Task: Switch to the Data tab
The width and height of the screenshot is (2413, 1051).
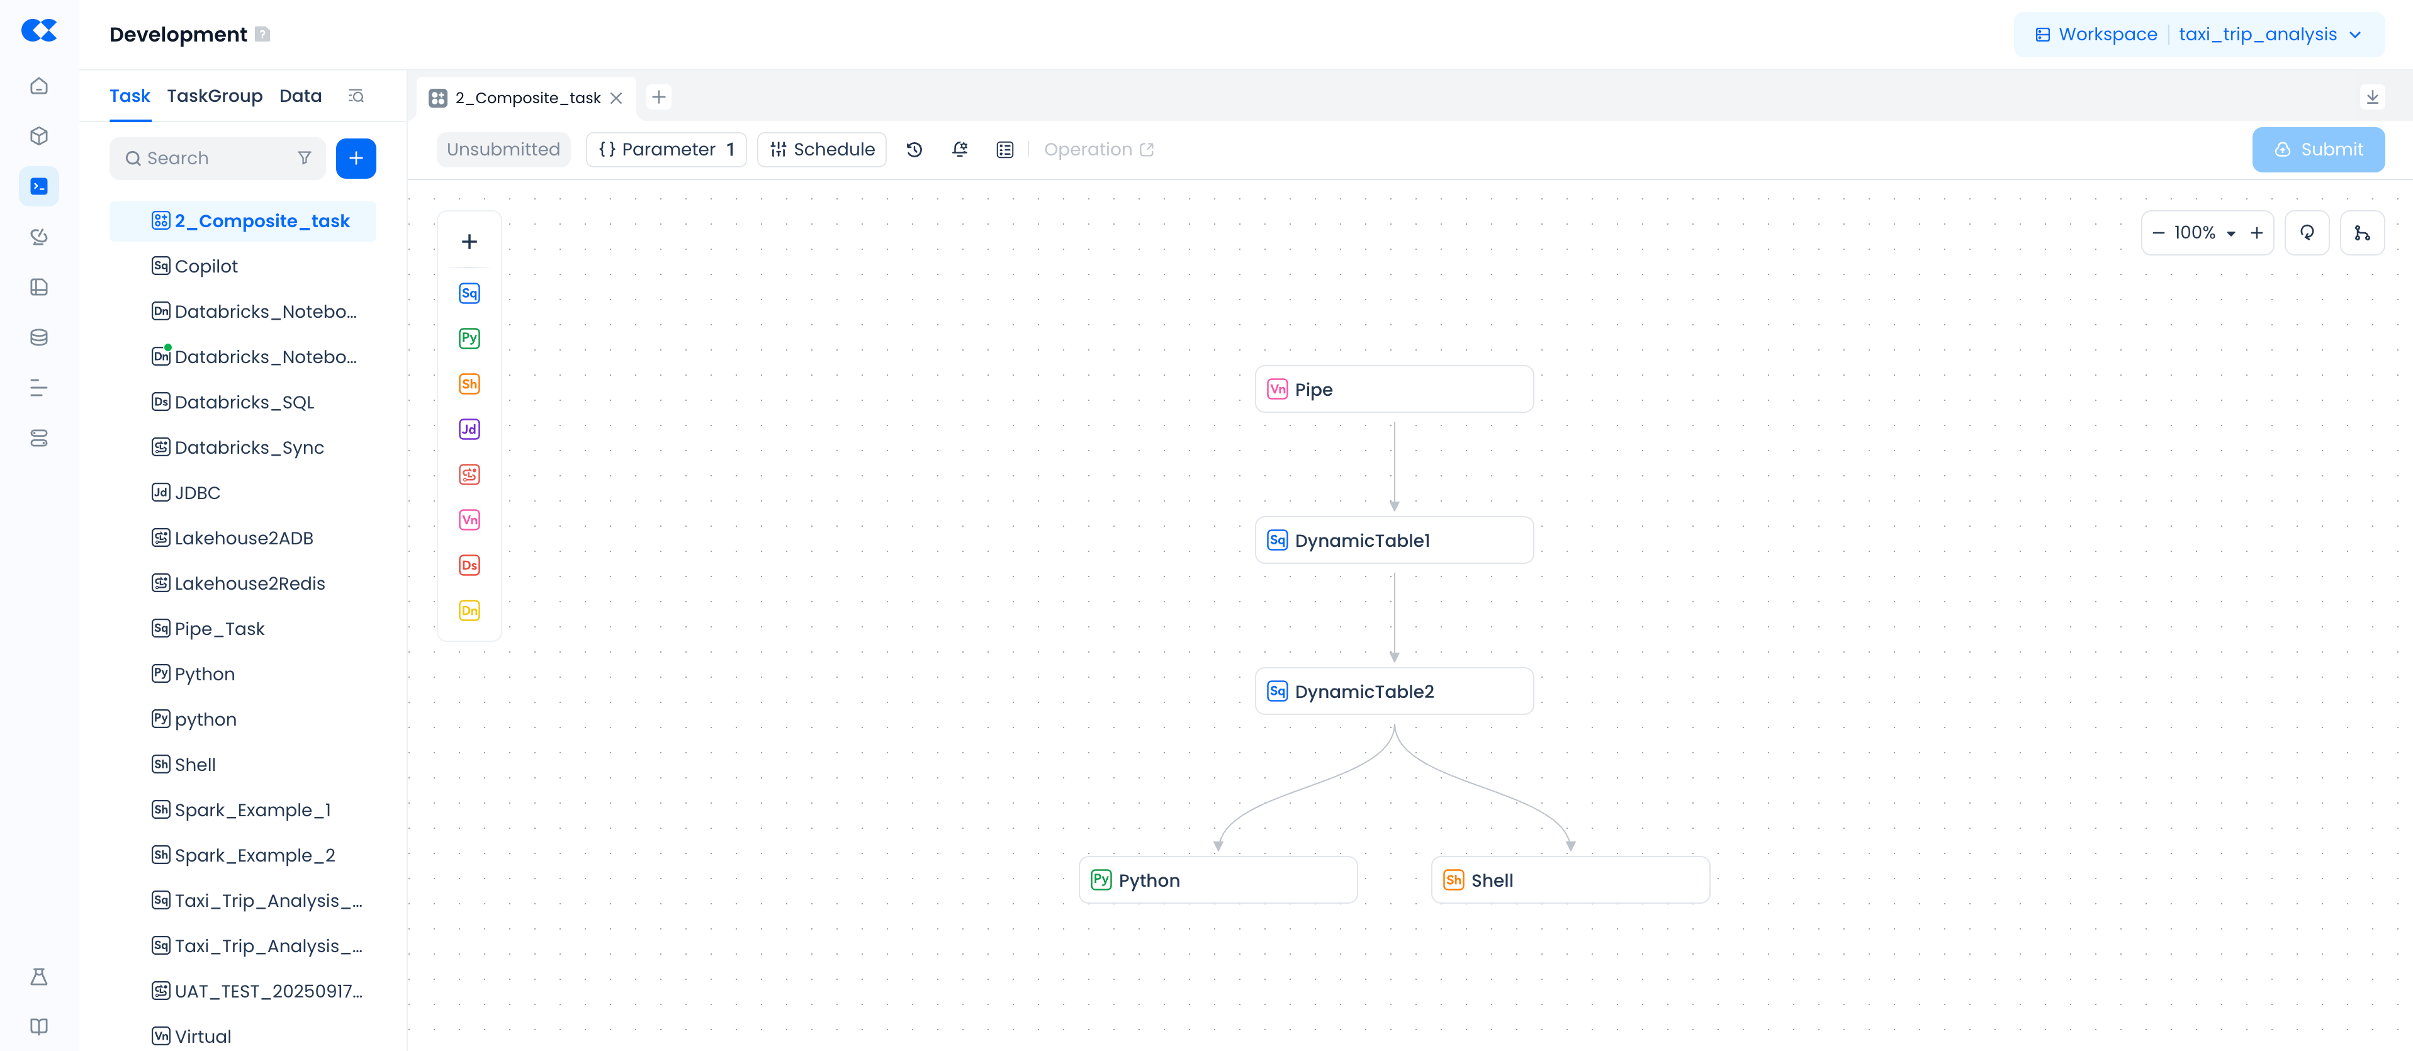Action: pyautogui.click(x=300, y=96)
